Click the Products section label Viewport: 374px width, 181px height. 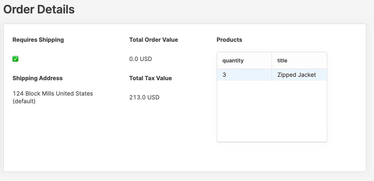coord(229,40)
